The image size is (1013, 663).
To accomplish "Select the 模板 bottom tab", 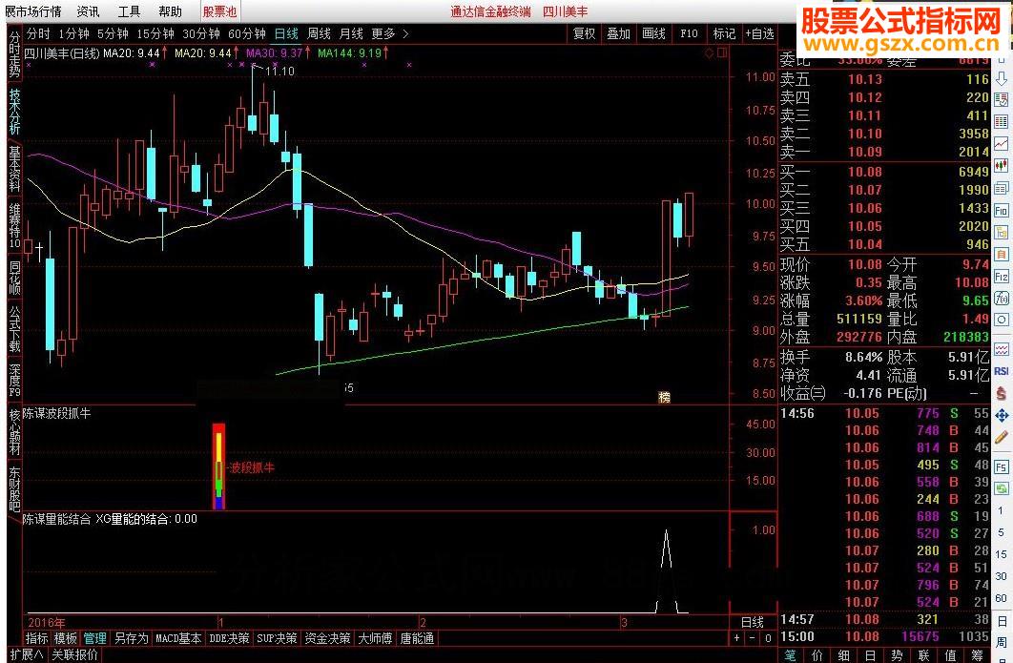I will pos(65,638).
